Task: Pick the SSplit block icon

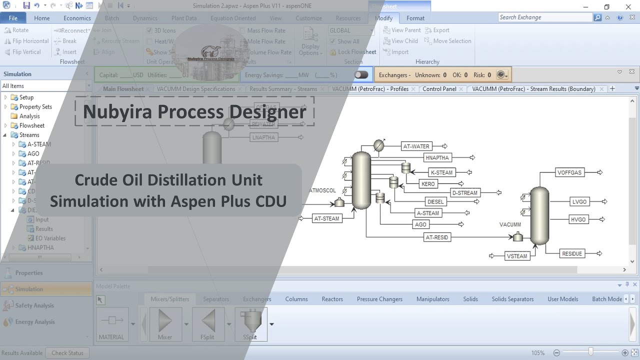Action: point(250,324)
